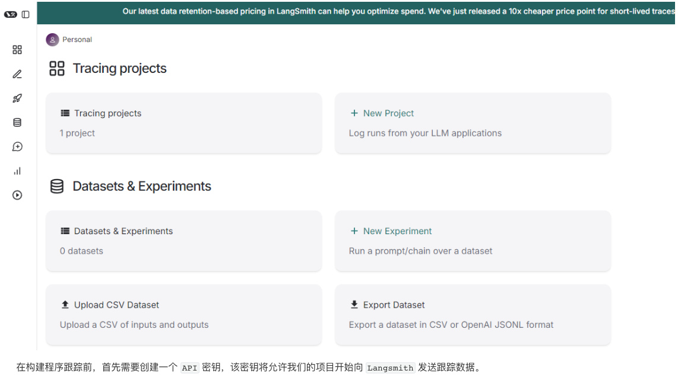The height and width of the screenshot is (380, 678).
Task: Click Upload CSV Dataset card
Action: click(x=183, y=315)
